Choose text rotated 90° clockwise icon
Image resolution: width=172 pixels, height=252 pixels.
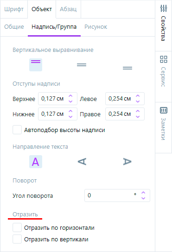[x=127, y=162]
